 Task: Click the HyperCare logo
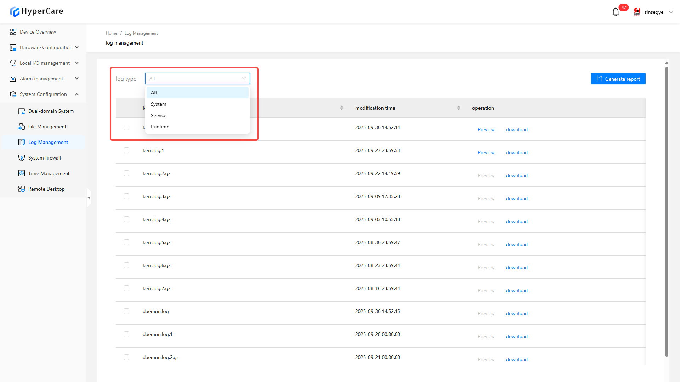tap(36, 11)
